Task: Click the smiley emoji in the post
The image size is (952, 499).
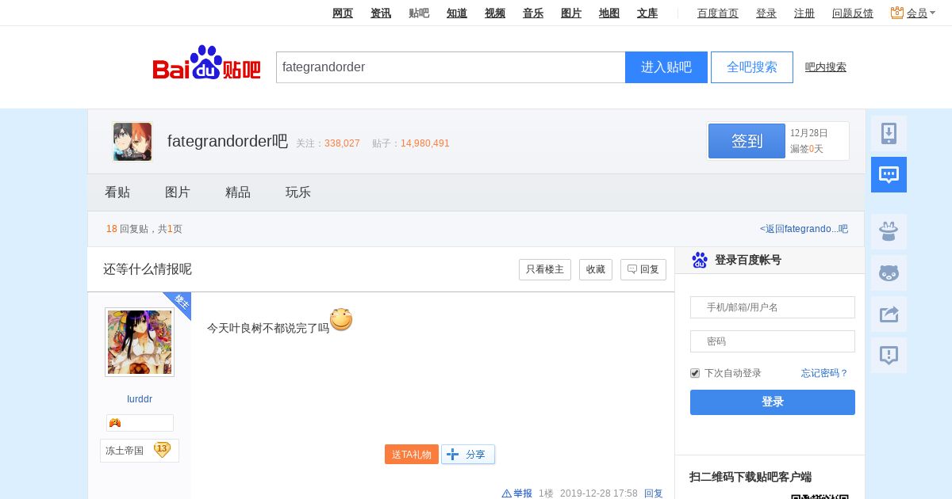Action: point(341,319)
